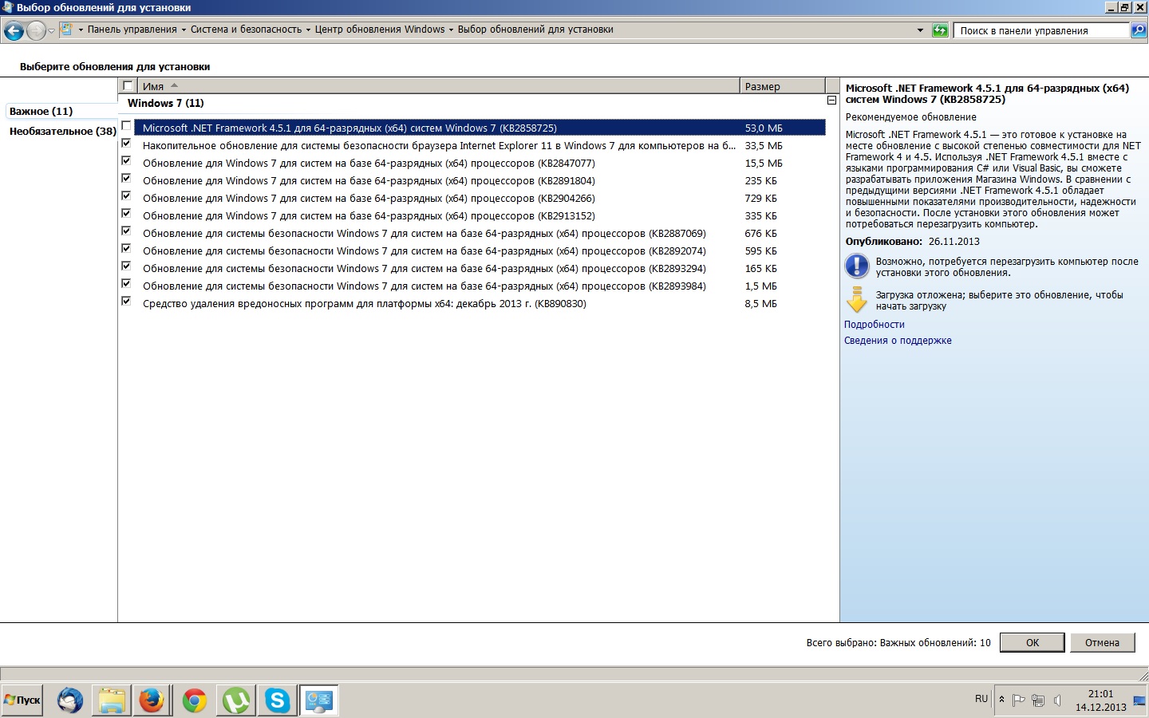Uncheck the Internet Explorer 11 cumulative update checkbox
Viewport: 1149px width, 718px height.
click(126, 144)
